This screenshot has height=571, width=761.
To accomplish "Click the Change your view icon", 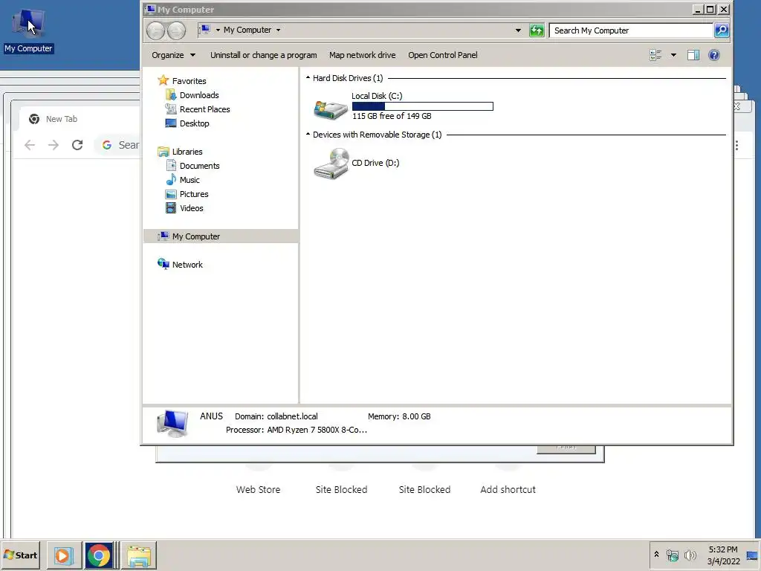I will pyautogui.click(x=655, y=55).
